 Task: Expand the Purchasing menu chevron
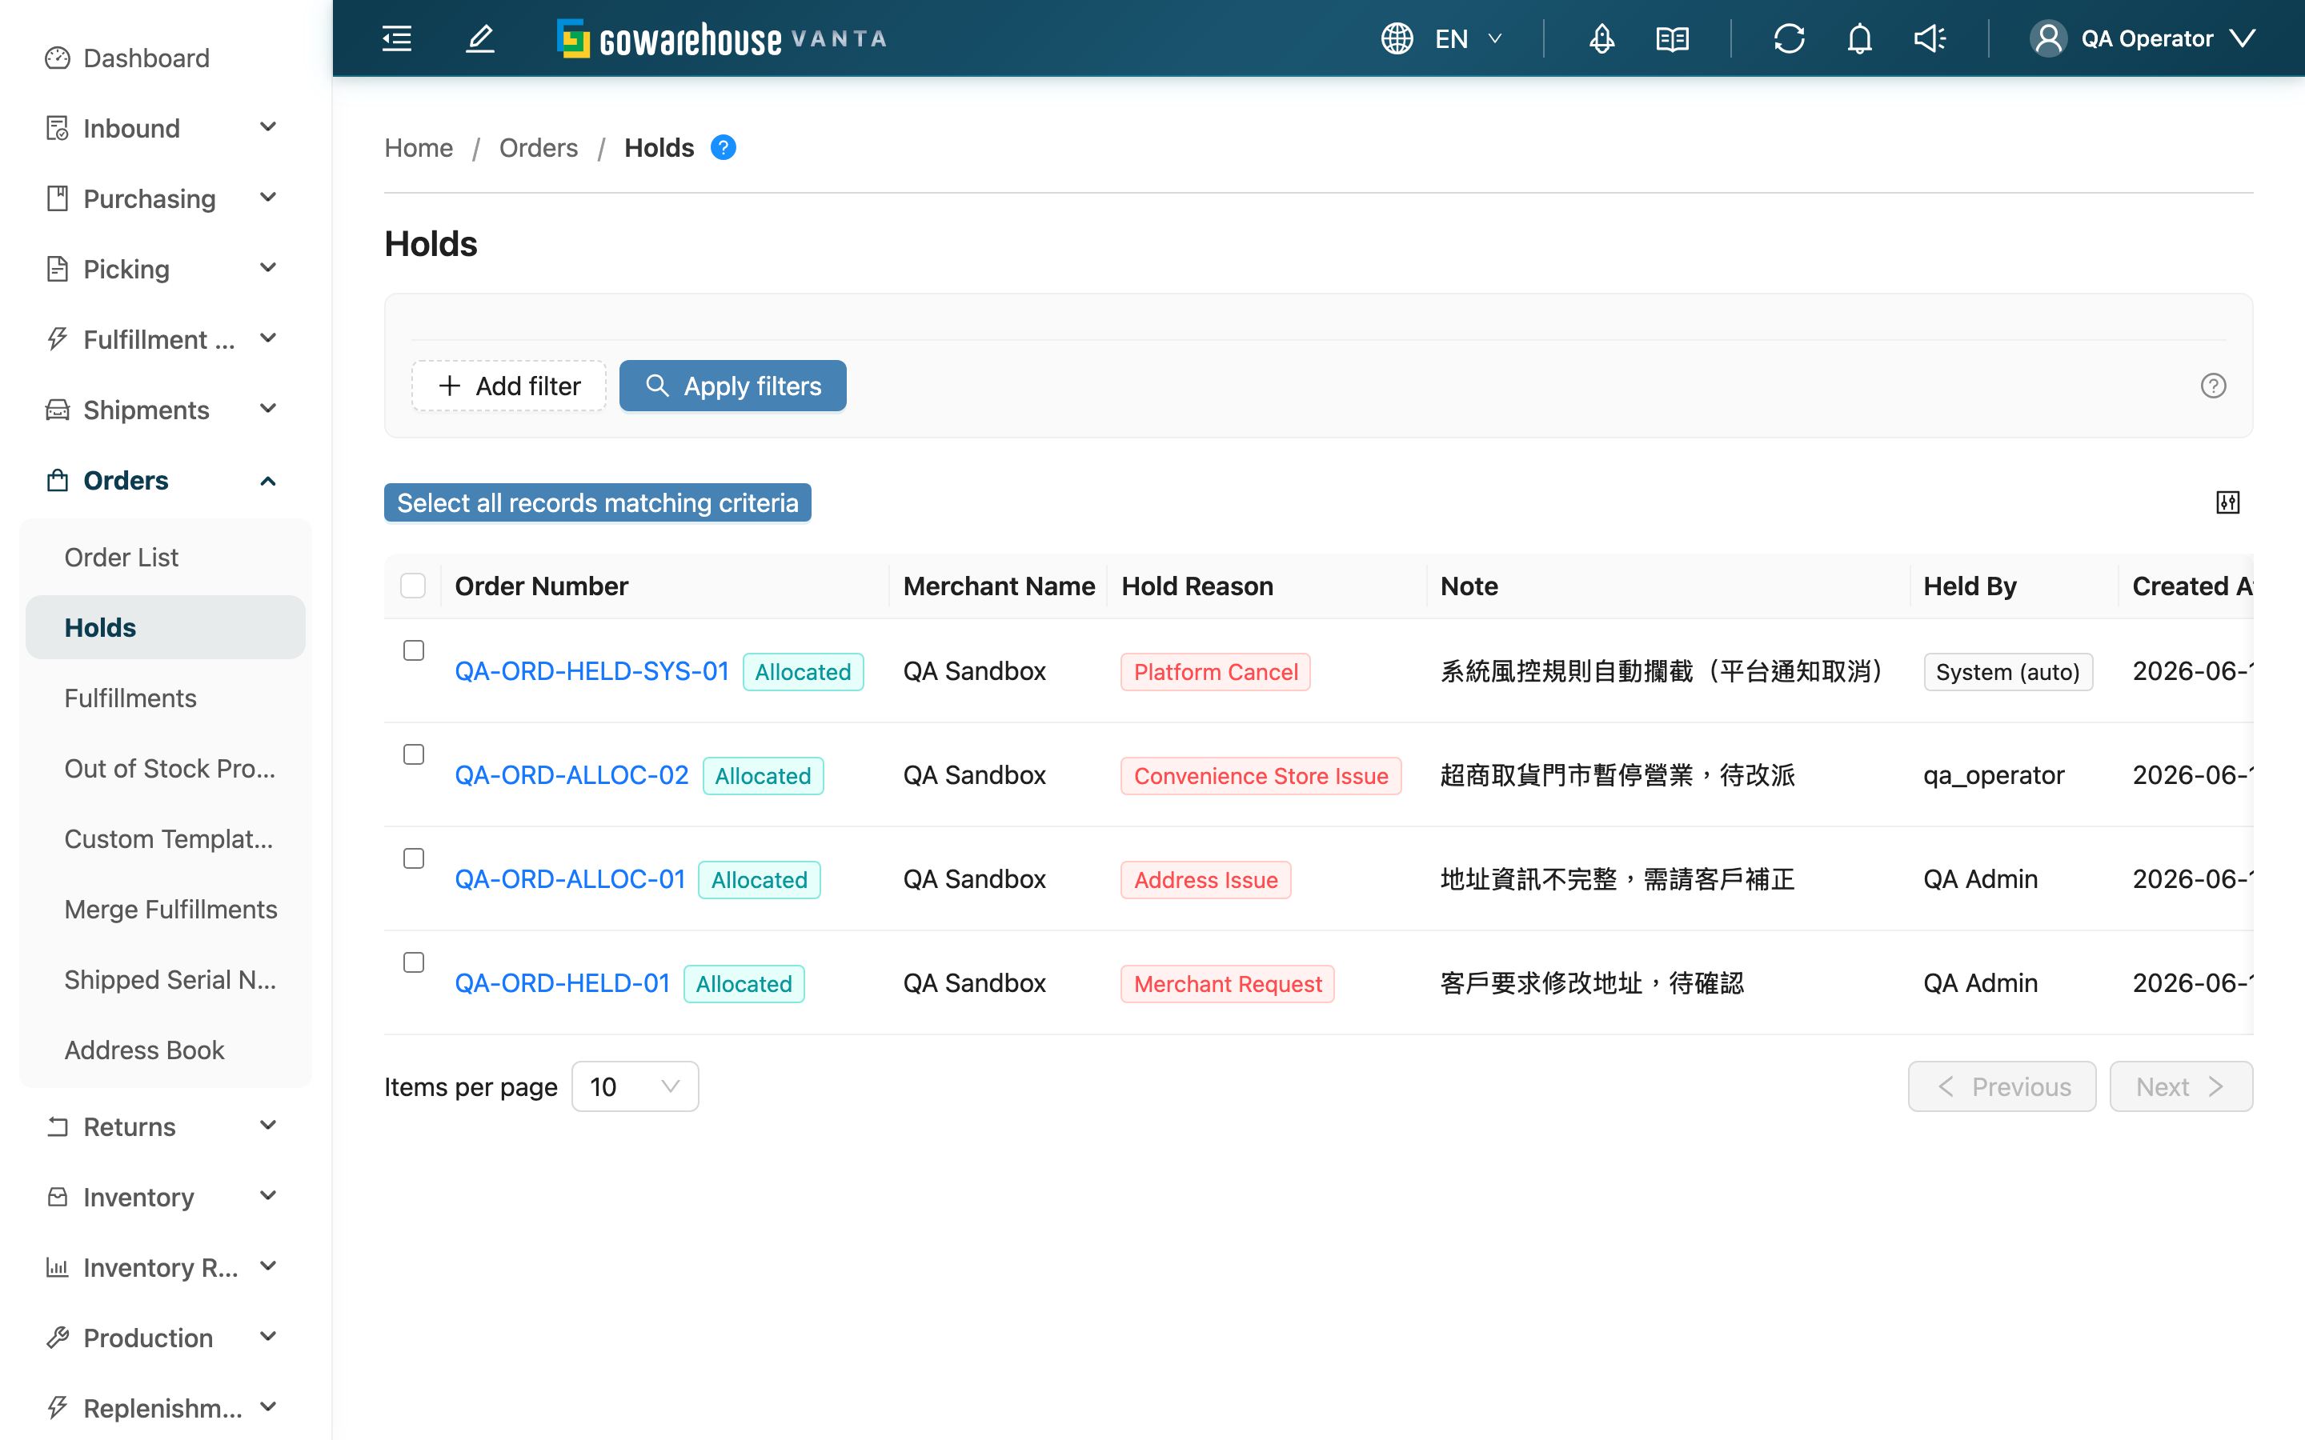[x=269, y=197]
